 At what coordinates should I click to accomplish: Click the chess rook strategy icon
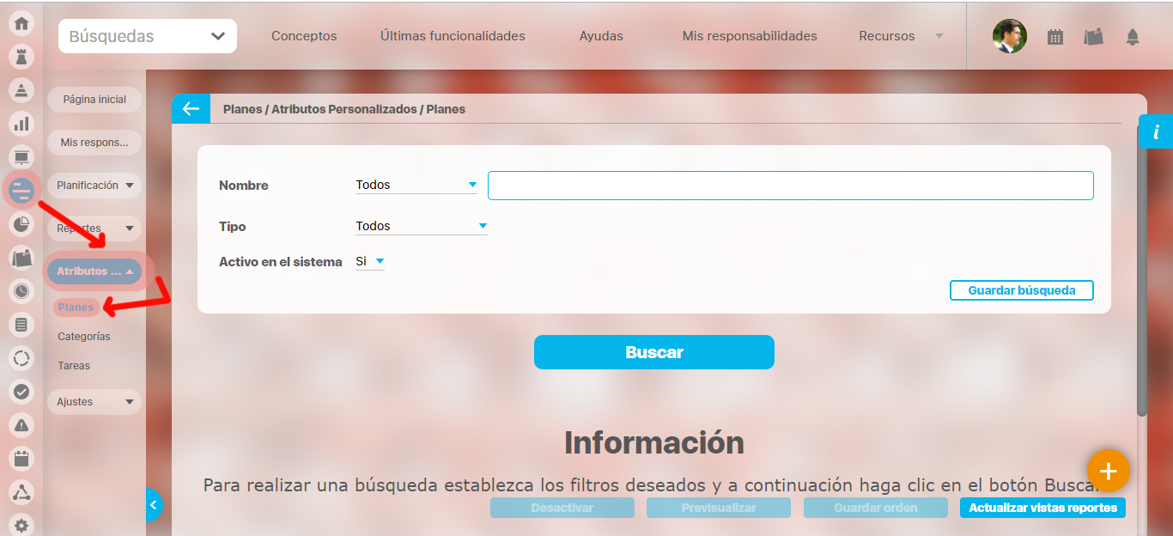tap(21, 57)
